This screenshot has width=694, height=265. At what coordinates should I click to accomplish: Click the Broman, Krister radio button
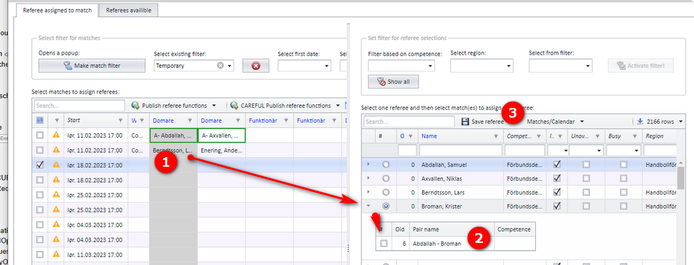pyautogui.click(x=386, y=206)
